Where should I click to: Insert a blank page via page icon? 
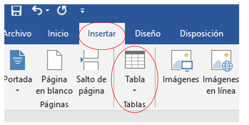point(54,60)
